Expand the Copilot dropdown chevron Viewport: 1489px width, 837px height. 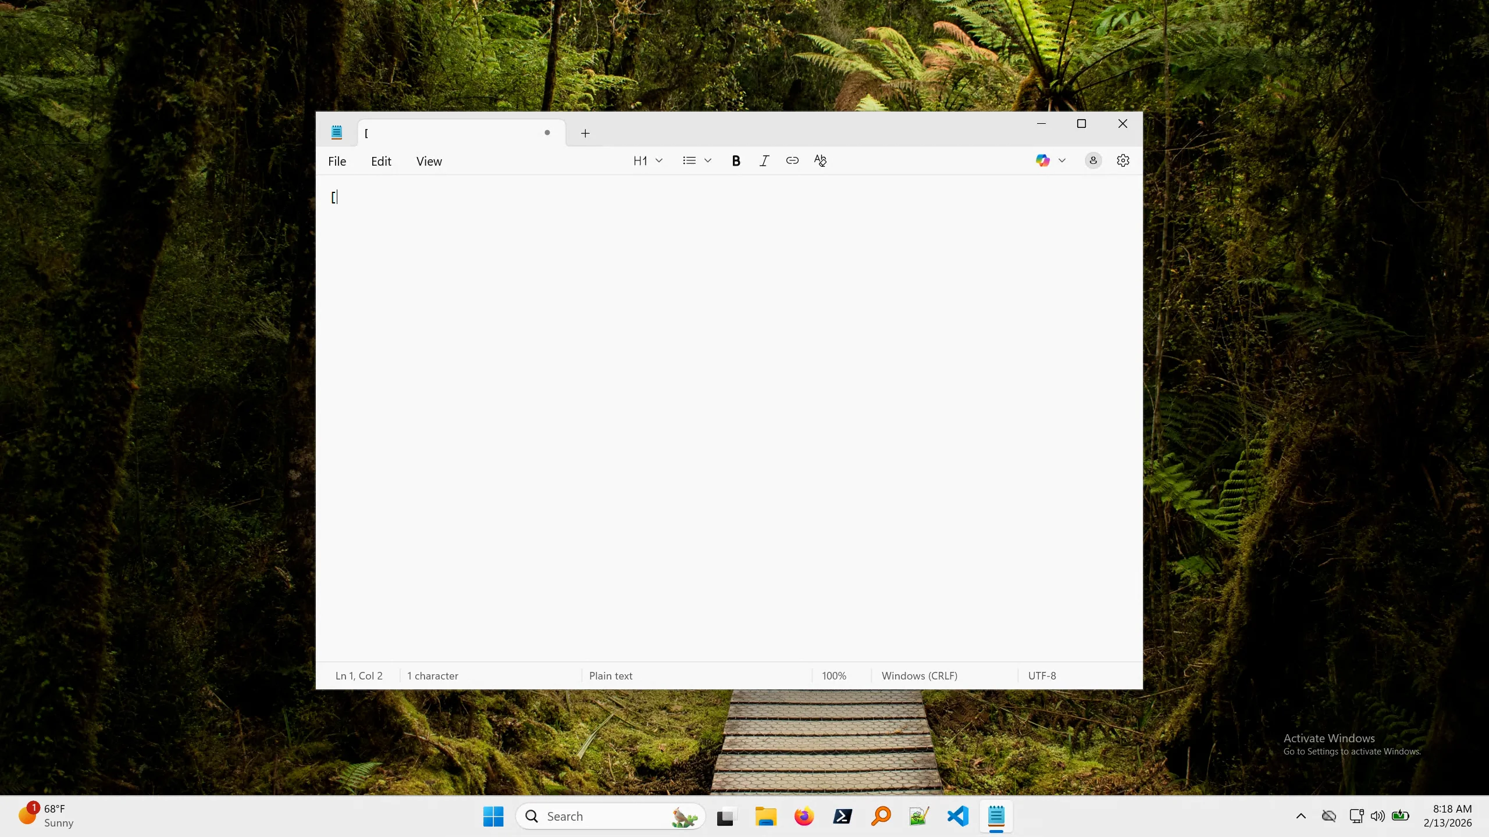point(1062,161)
